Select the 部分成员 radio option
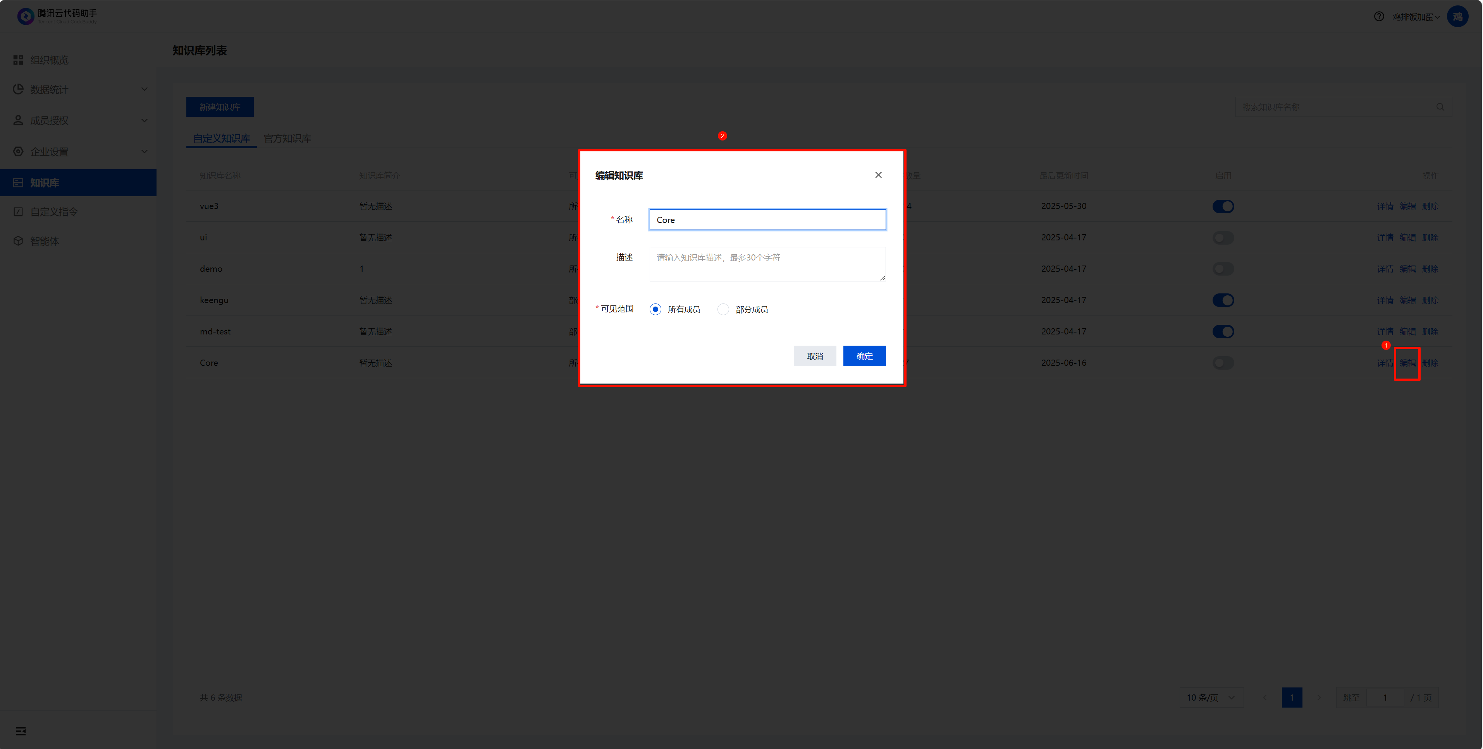The width and height of the screenshot is (1483, 749). [x=723, y=310]
